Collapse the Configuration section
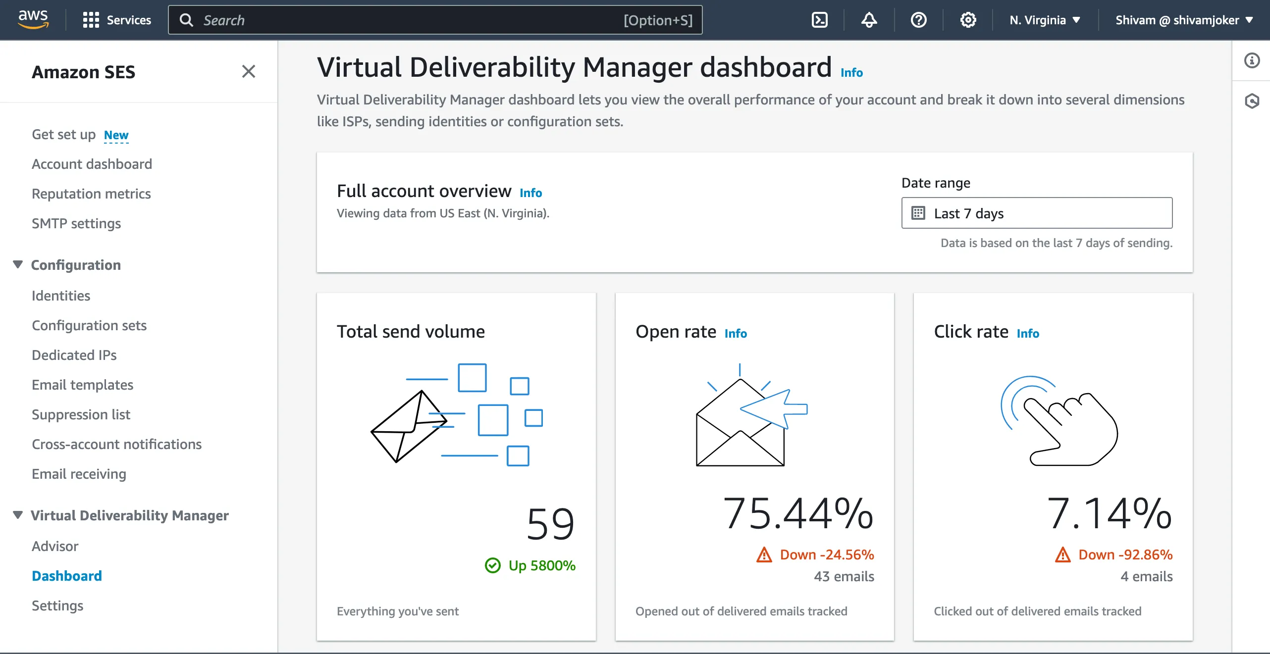The height and width of the screenshot is (654, 1270). (18, 264)
